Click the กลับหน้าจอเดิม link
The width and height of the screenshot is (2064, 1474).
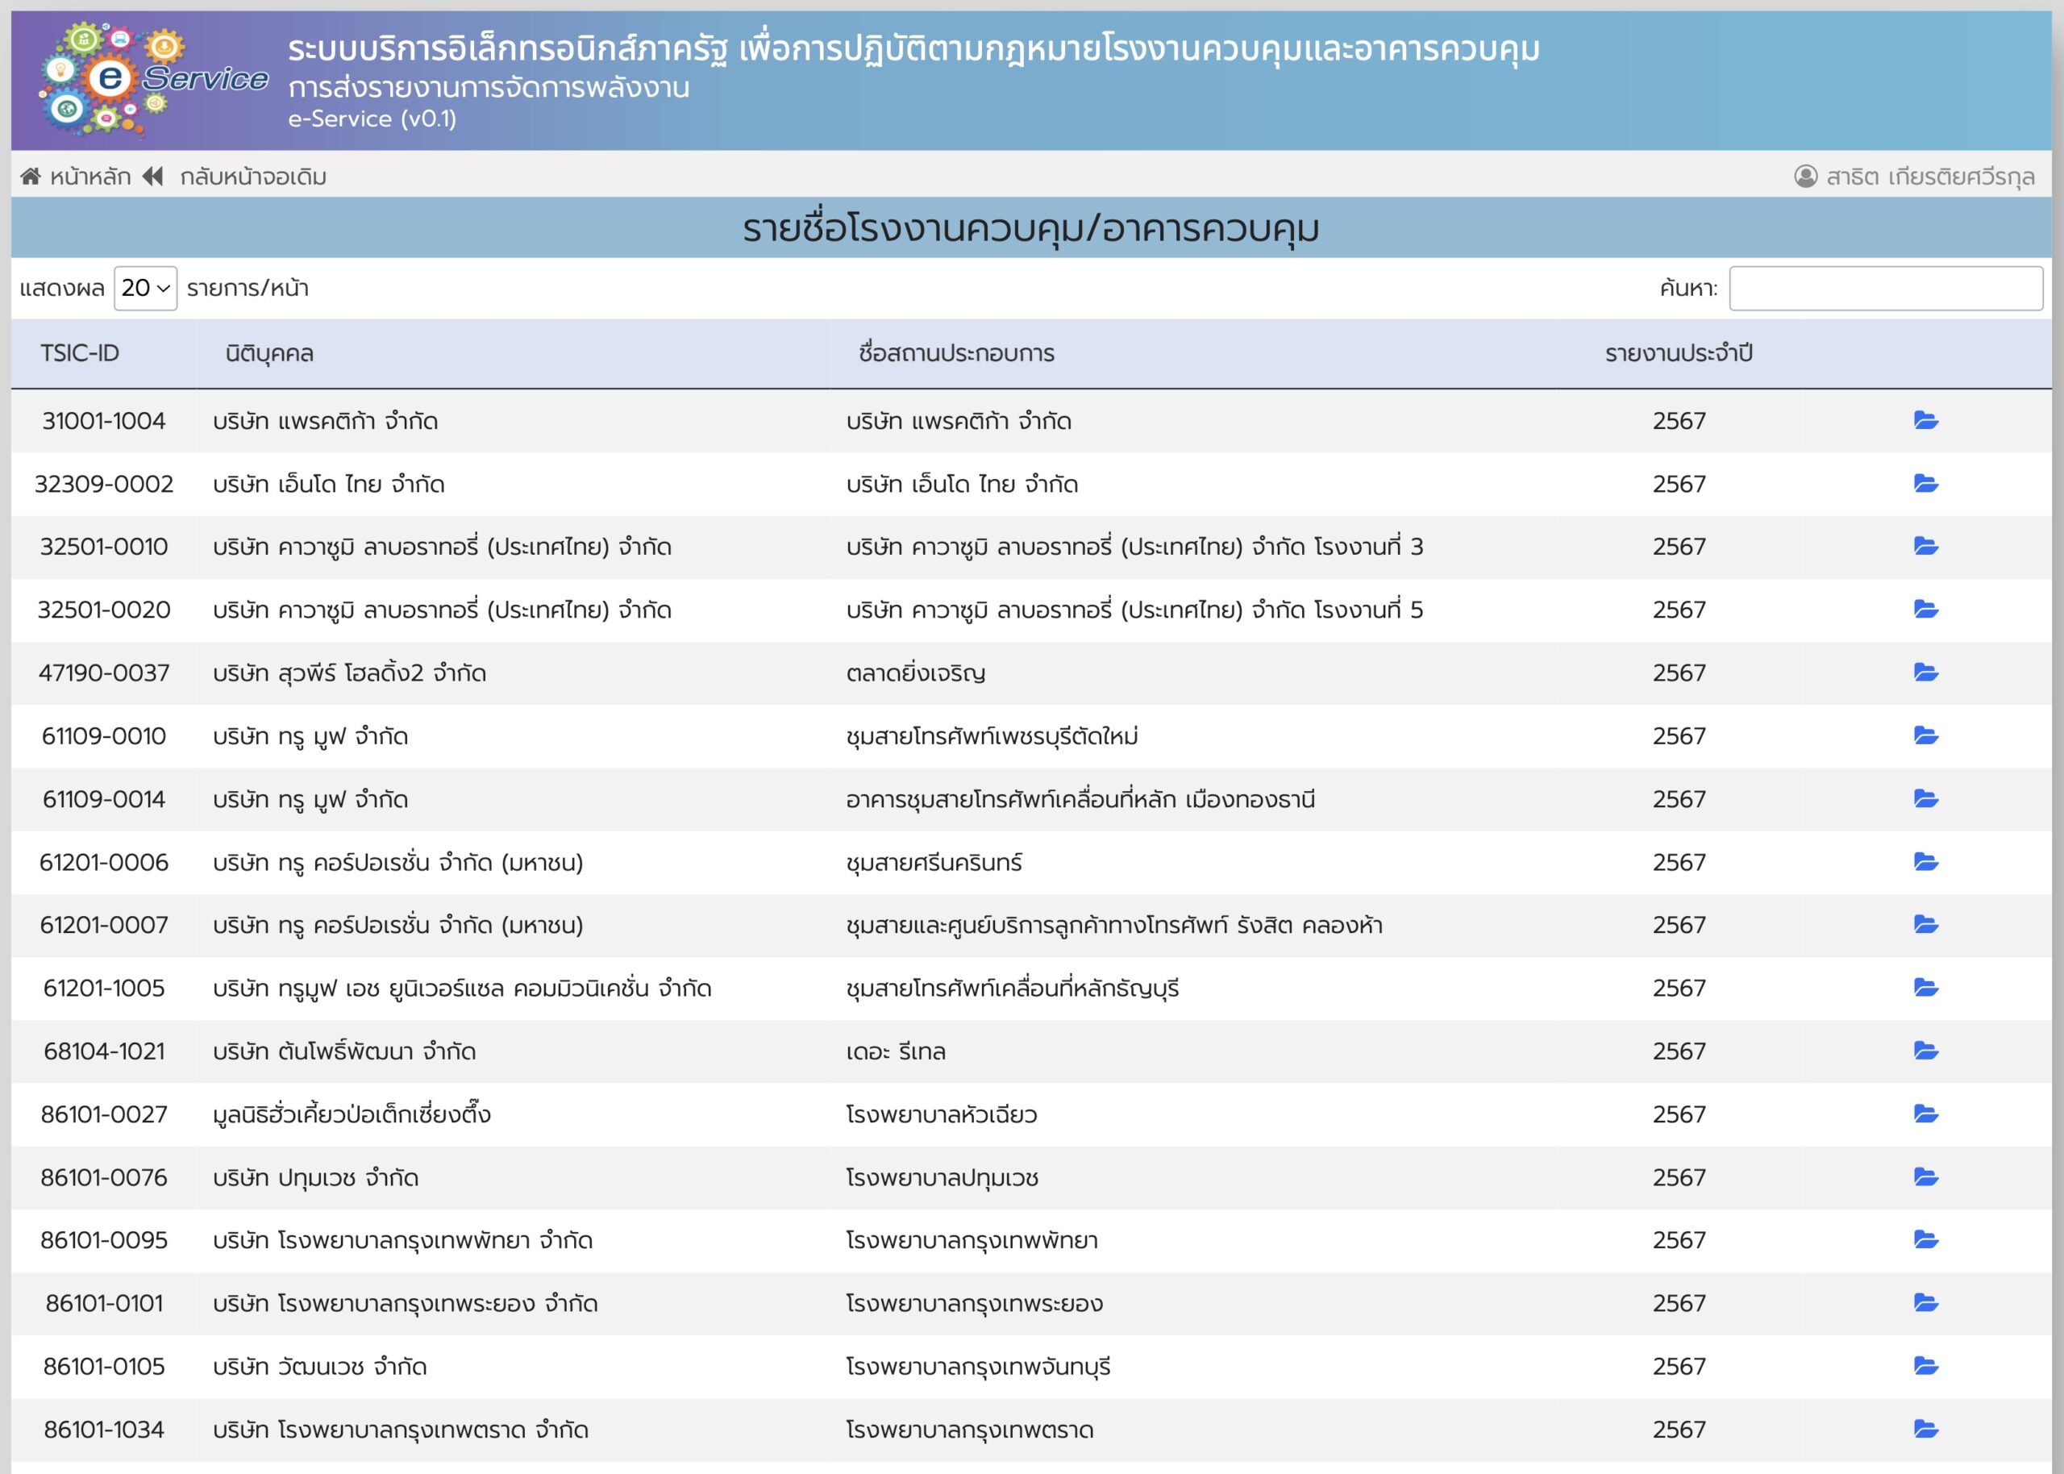[x=253, y=176]
